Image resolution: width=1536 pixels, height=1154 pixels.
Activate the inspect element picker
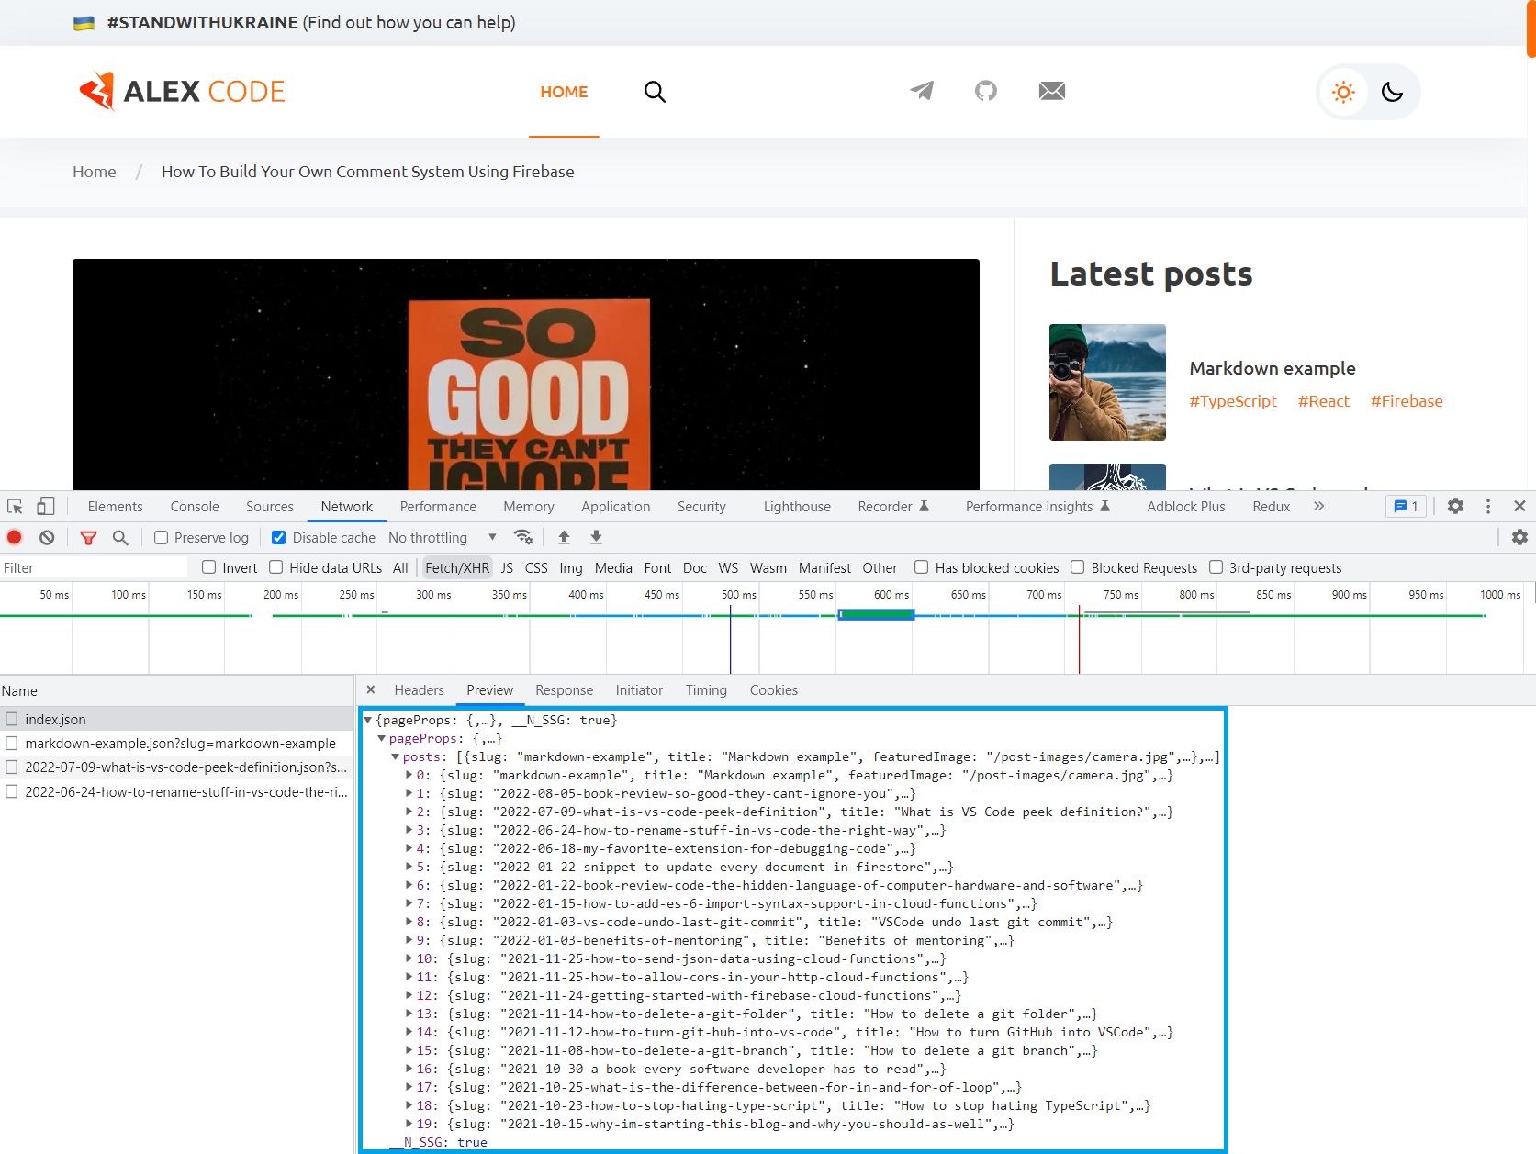14,506
